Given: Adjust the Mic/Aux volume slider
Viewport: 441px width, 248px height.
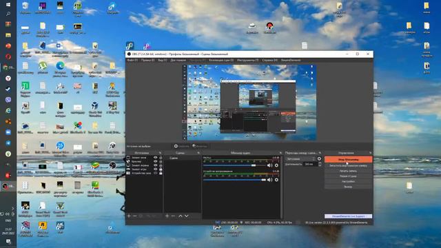Looking at the screenshot, I should click(254, 165).
